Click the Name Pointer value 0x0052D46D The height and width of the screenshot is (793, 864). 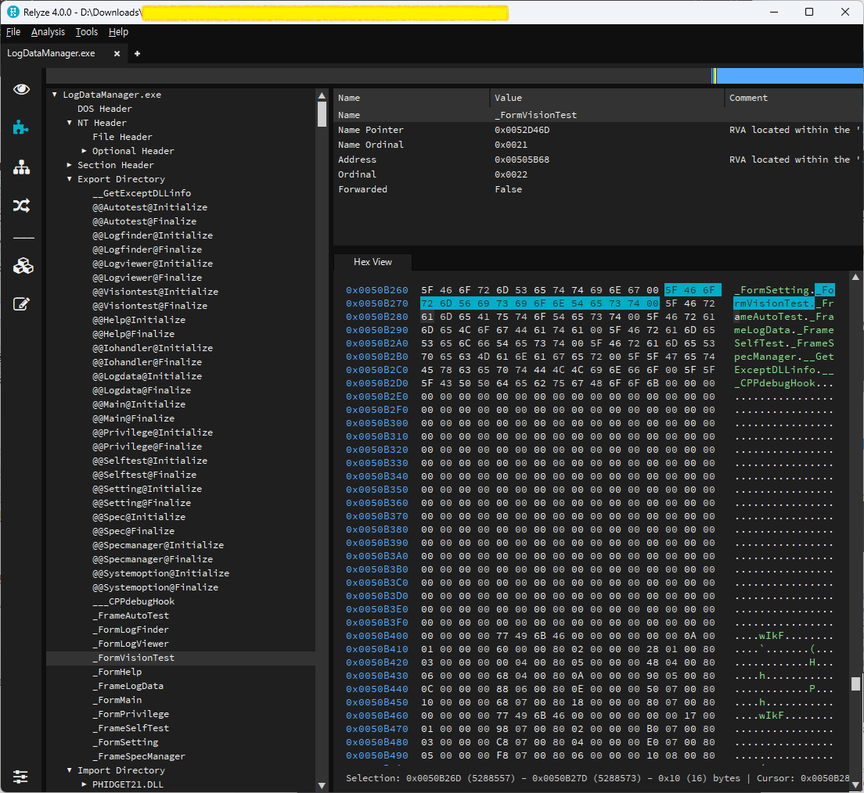(x=522, y=130)
